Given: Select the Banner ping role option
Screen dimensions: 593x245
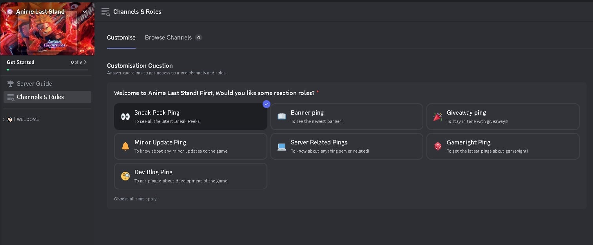Looking at the screenshot, I should point(347,117).
